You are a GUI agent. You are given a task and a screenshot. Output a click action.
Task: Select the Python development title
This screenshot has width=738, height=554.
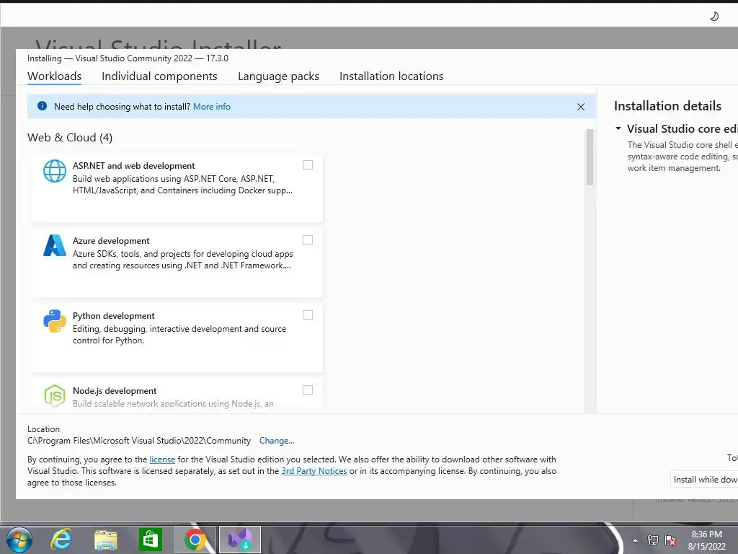[x=113, y=316]
